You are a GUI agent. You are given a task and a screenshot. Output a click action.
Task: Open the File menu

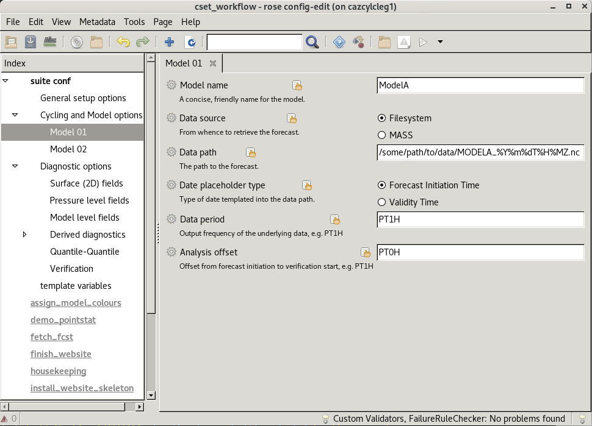point(13,22)
